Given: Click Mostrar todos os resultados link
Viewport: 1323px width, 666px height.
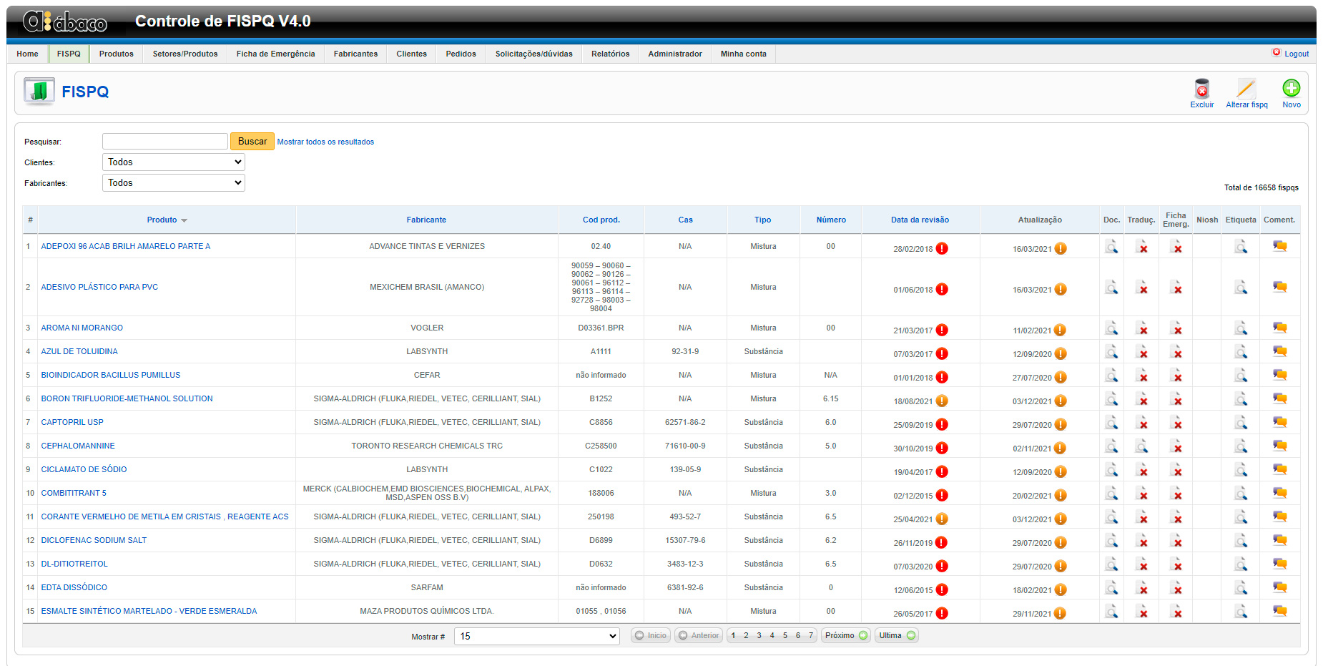Looking at the screenshot, I should (325, 142).
